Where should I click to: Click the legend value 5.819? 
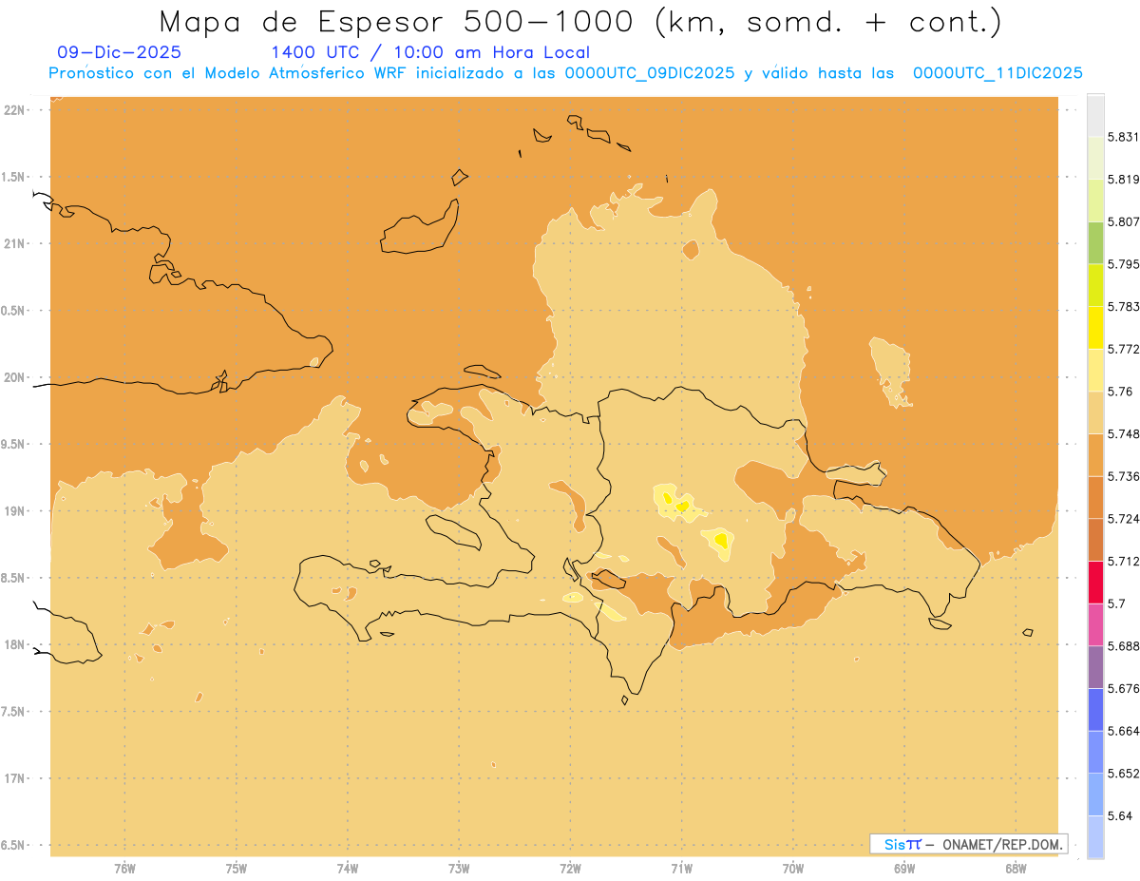pos(1124,180)
